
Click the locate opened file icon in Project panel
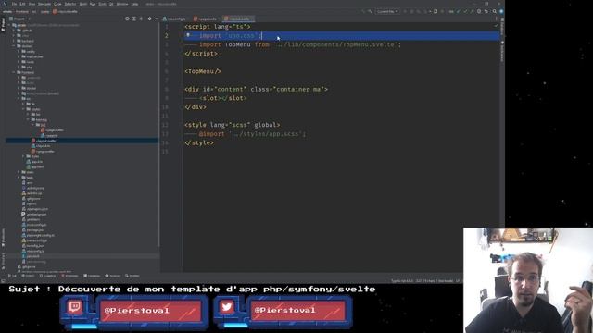pyautogui.click(x=127, y=18)
